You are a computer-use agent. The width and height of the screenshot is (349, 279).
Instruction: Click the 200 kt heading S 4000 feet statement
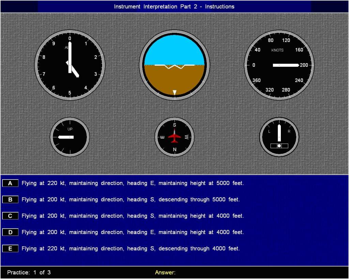[x=133, y=216]
